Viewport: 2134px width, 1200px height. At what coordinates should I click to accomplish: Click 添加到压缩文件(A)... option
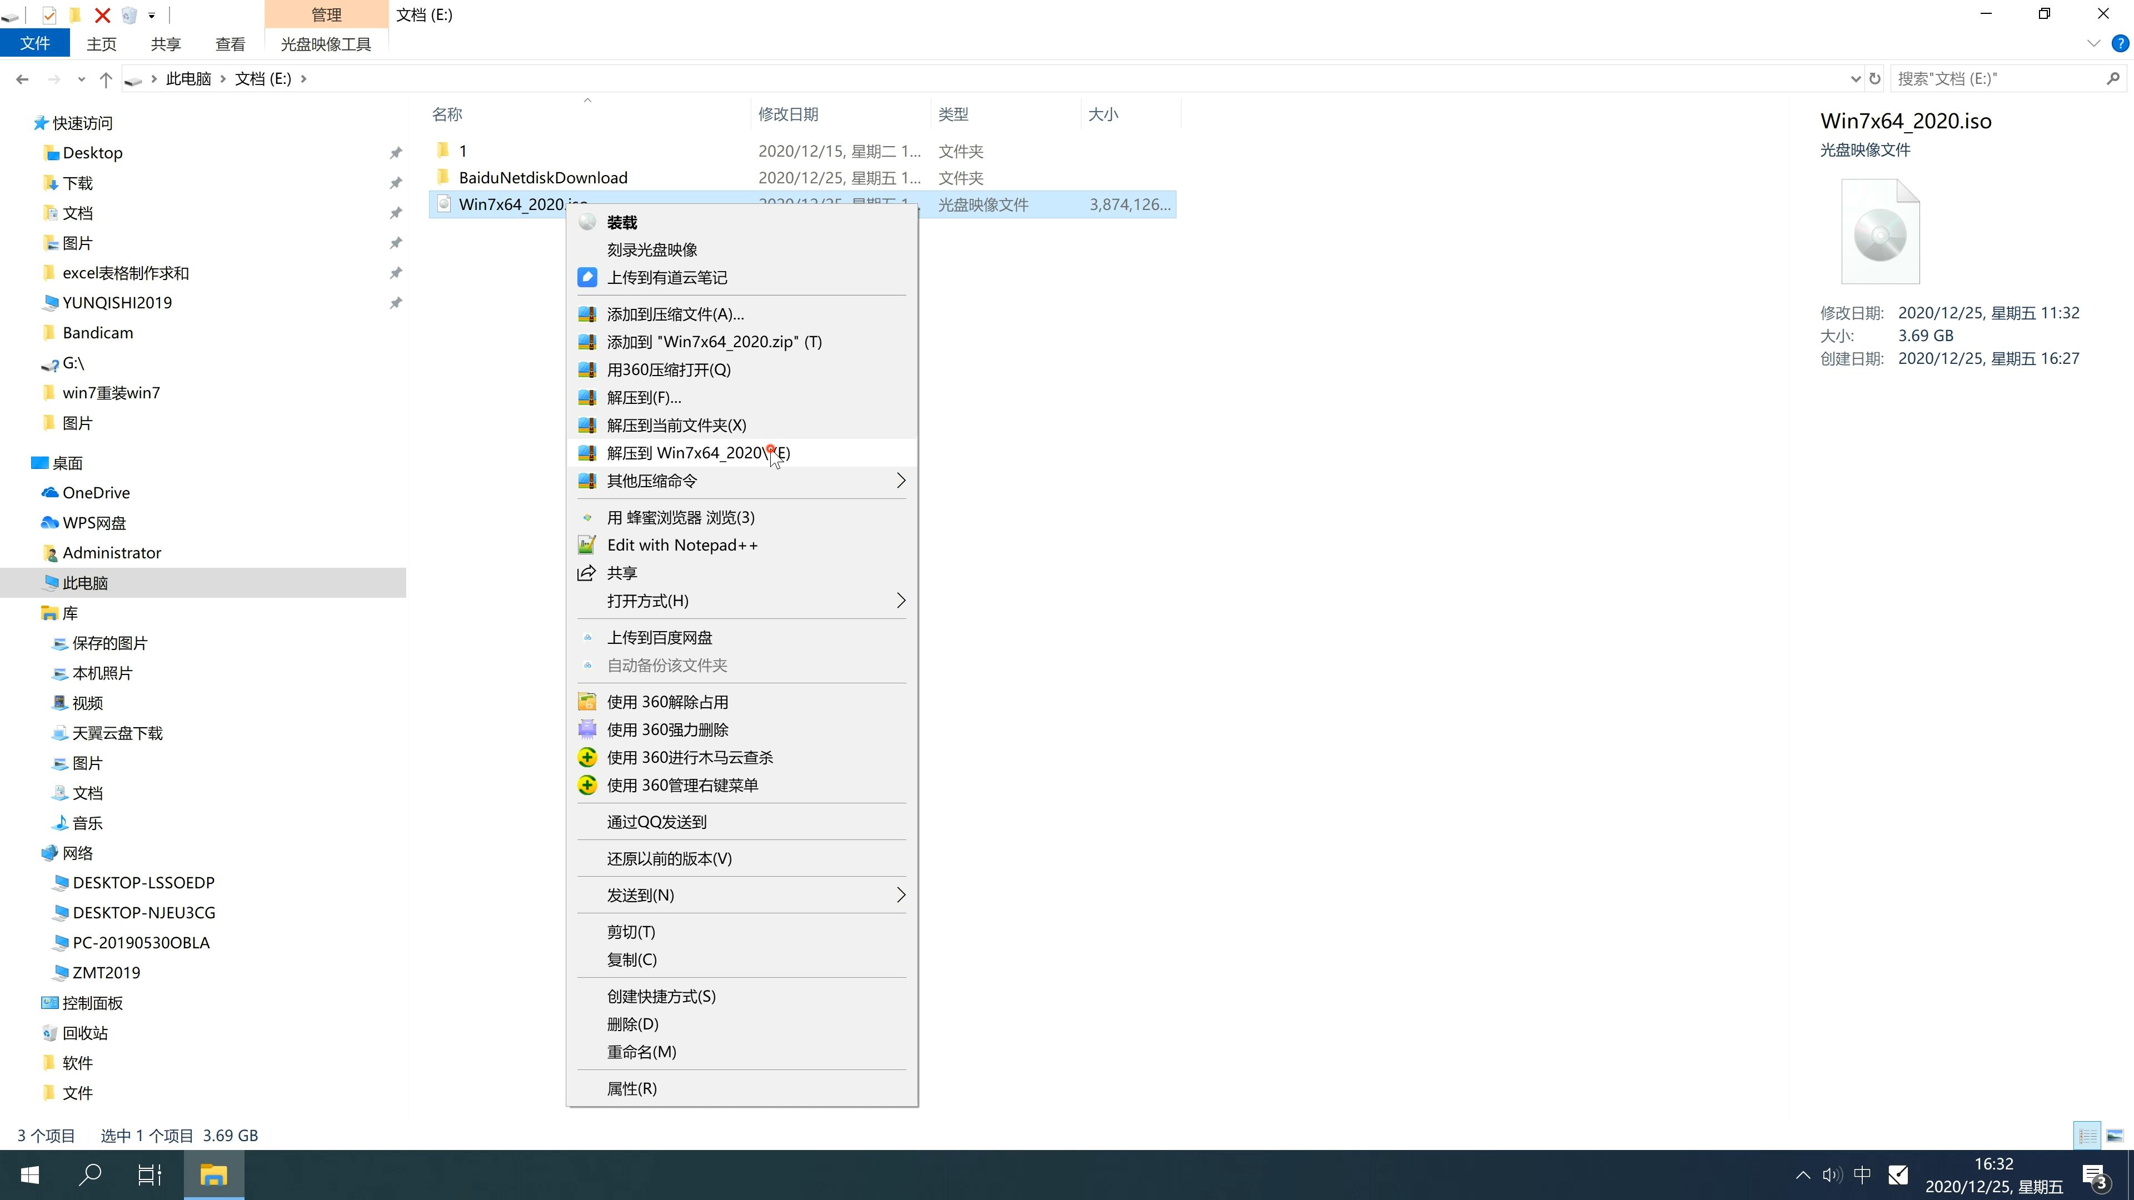(674, 312)
